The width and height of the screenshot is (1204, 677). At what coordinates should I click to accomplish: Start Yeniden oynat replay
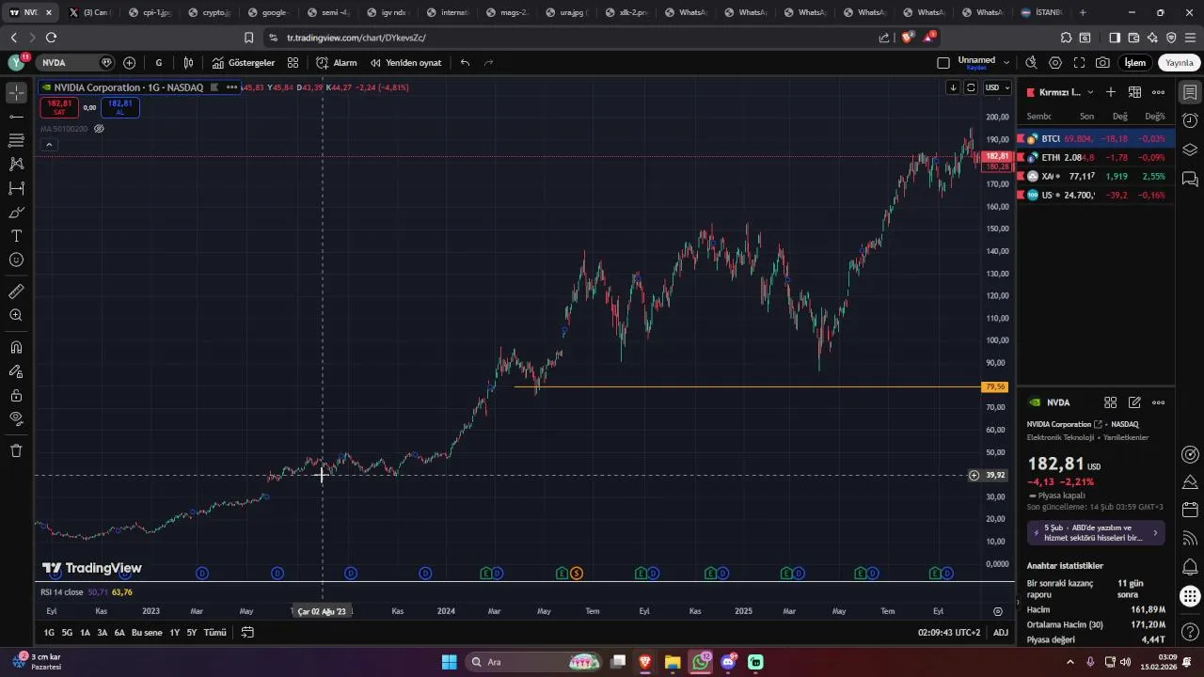pos(405,63)
